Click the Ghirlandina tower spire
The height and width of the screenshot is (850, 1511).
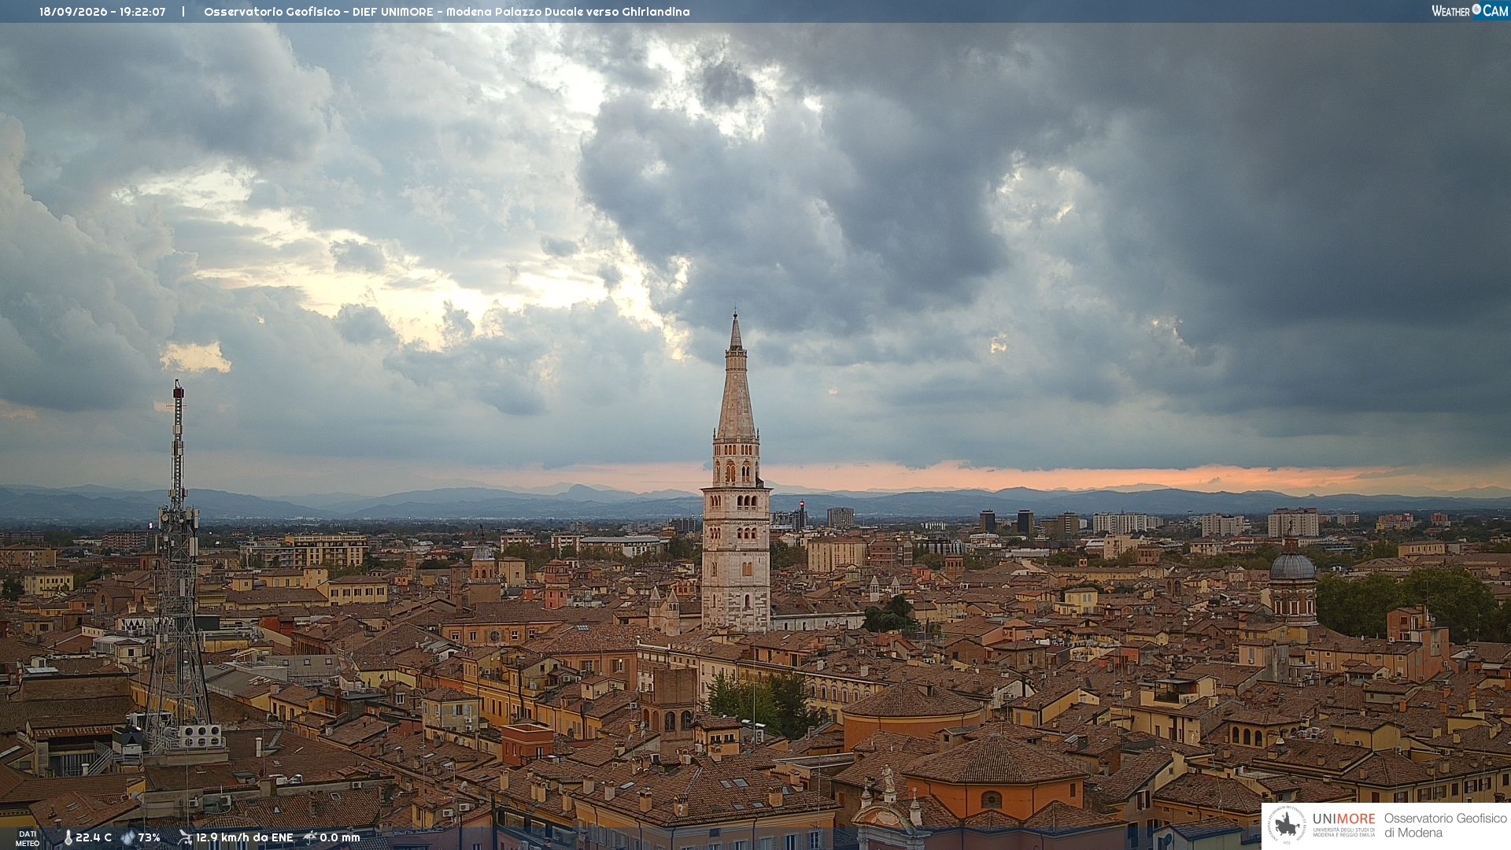pos(736,376)
